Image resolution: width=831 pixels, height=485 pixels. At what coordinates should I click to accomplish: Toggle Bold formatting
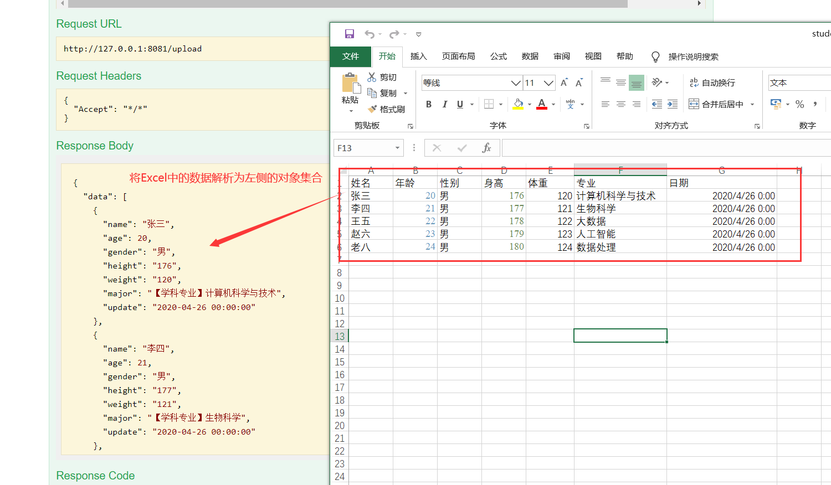pos(429,104)
